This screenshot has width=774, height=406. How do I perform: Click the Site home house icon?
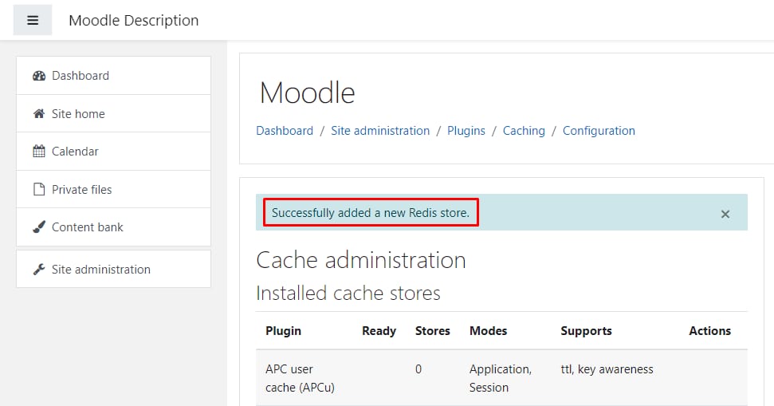39,113
